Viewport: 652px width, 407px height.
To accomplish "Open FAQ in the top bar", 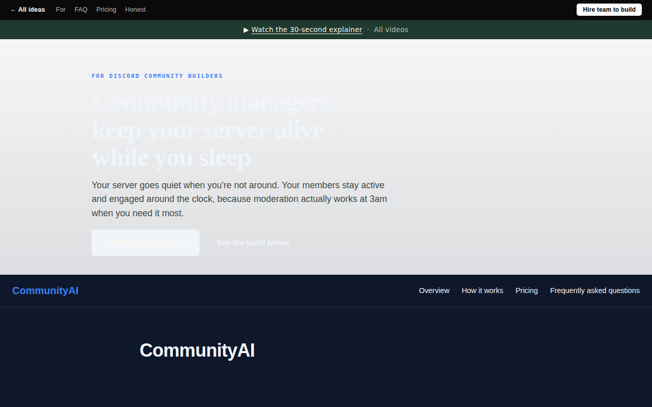I will [x=81, y=10].
